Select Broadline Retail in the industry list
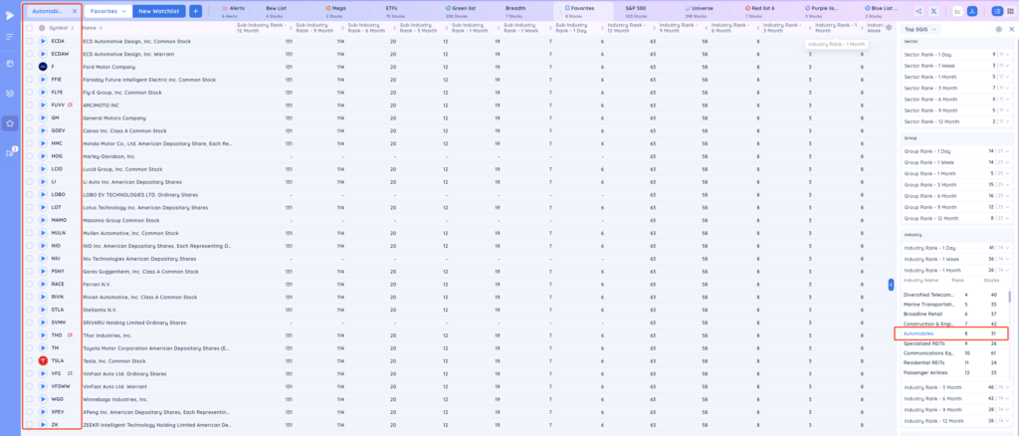This screenshot has height=436, width=1019. click(924, 314)
